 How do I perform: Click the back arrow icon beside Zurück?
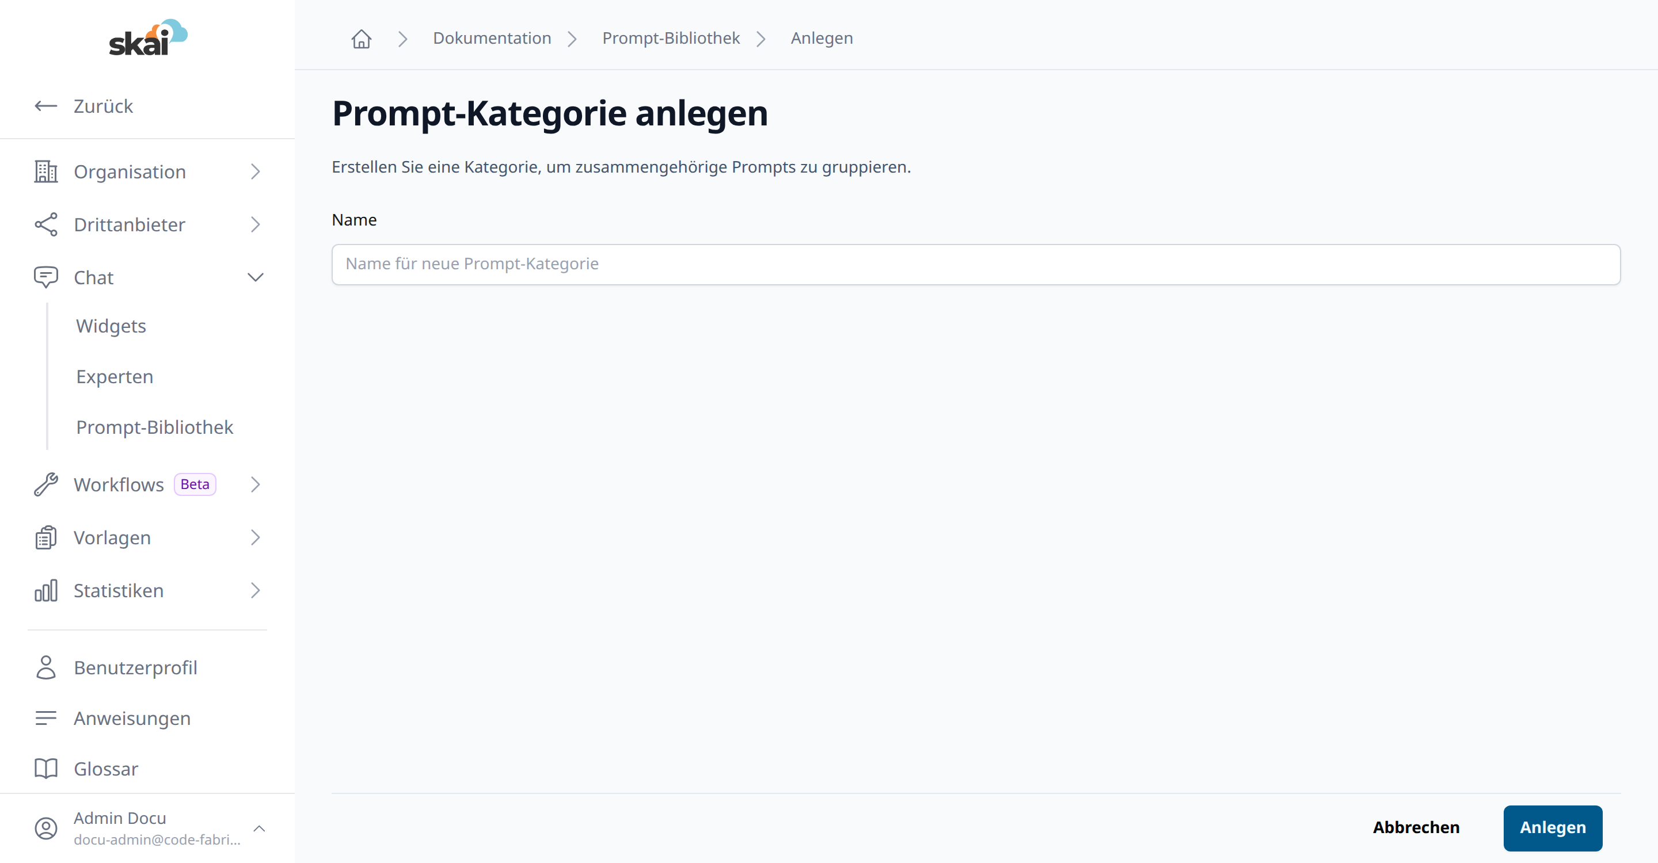45,106
